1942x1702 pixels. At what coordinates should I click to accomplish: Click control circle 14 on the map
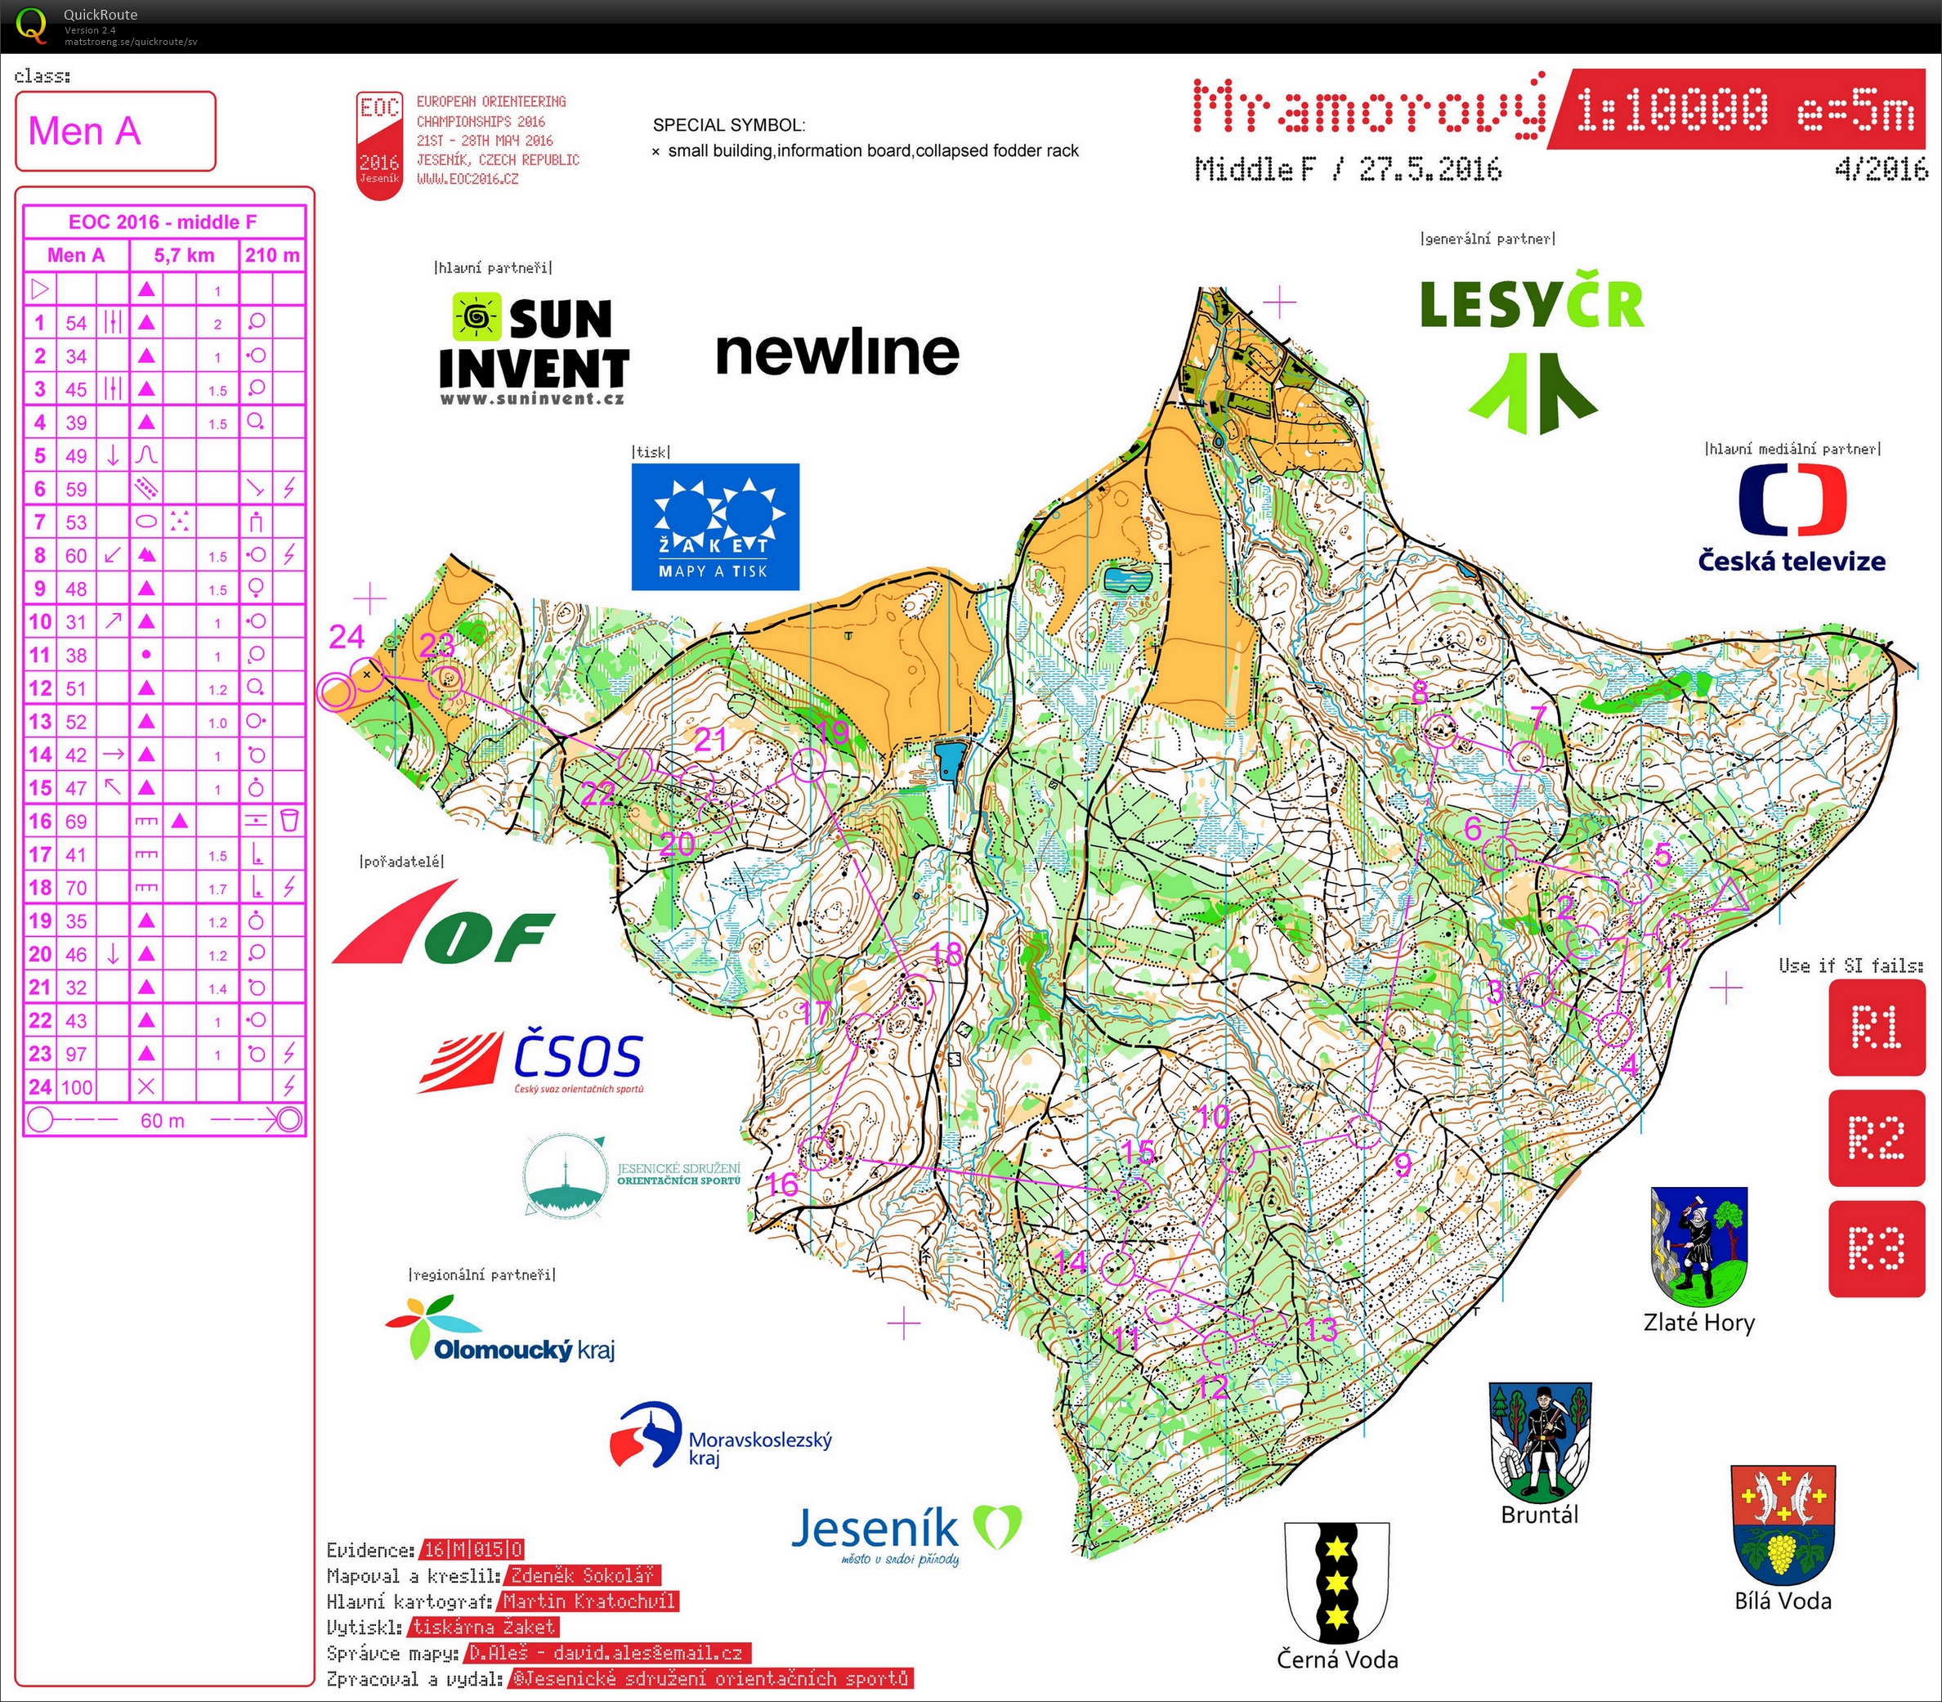[x=1119, y=1267]
